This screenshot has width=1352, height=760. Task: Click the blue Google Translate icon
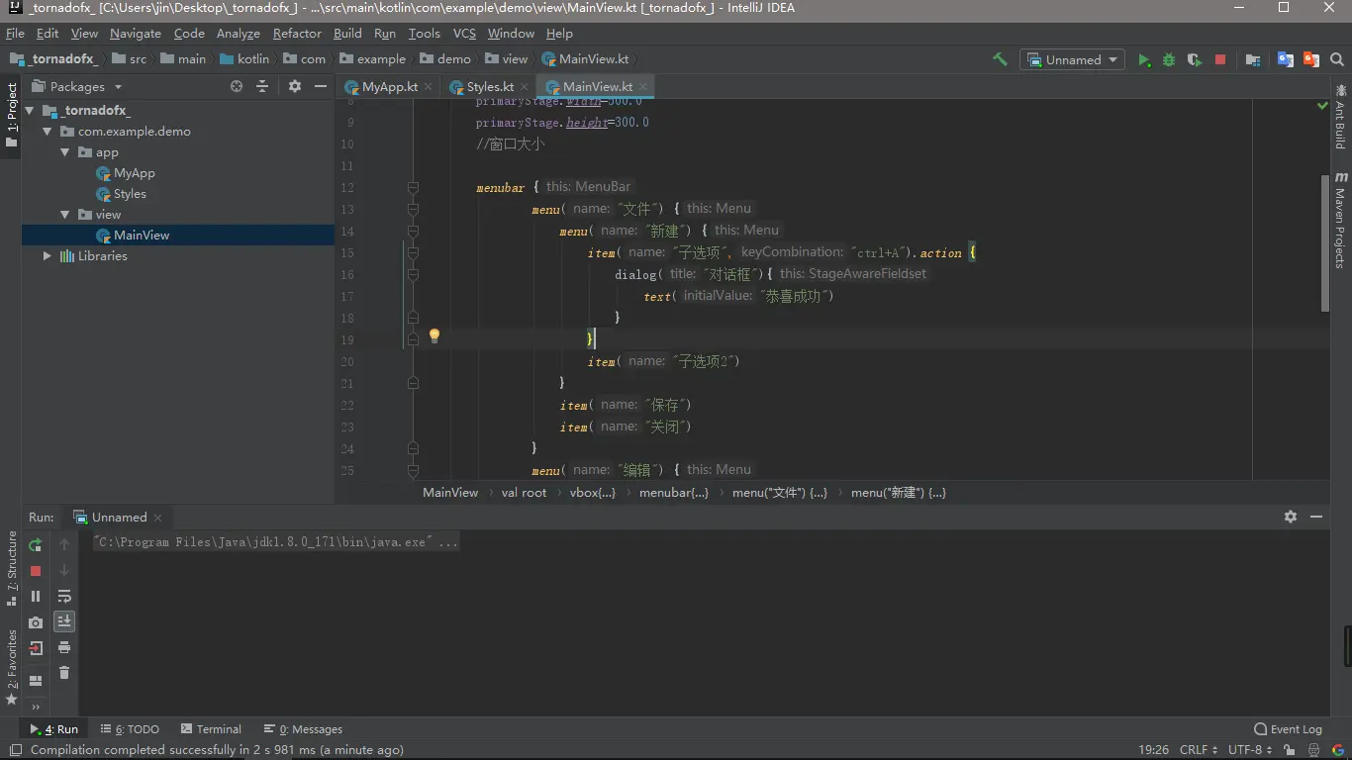point(1286,59)
